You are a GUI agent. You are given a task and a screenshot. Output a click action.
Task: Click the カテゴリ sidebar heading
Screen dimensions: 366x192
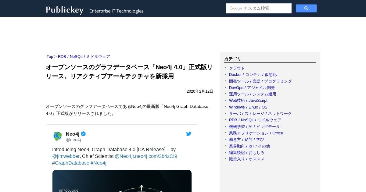tap(233, 59)
